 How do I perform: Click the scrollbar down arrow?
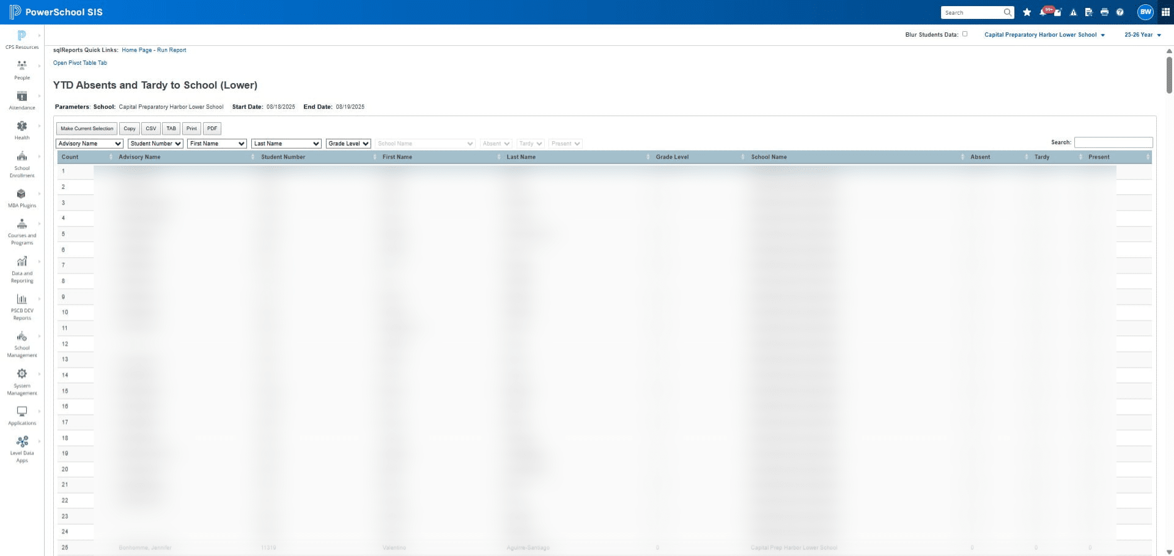pyautogui.click(x=1169, y=552)
